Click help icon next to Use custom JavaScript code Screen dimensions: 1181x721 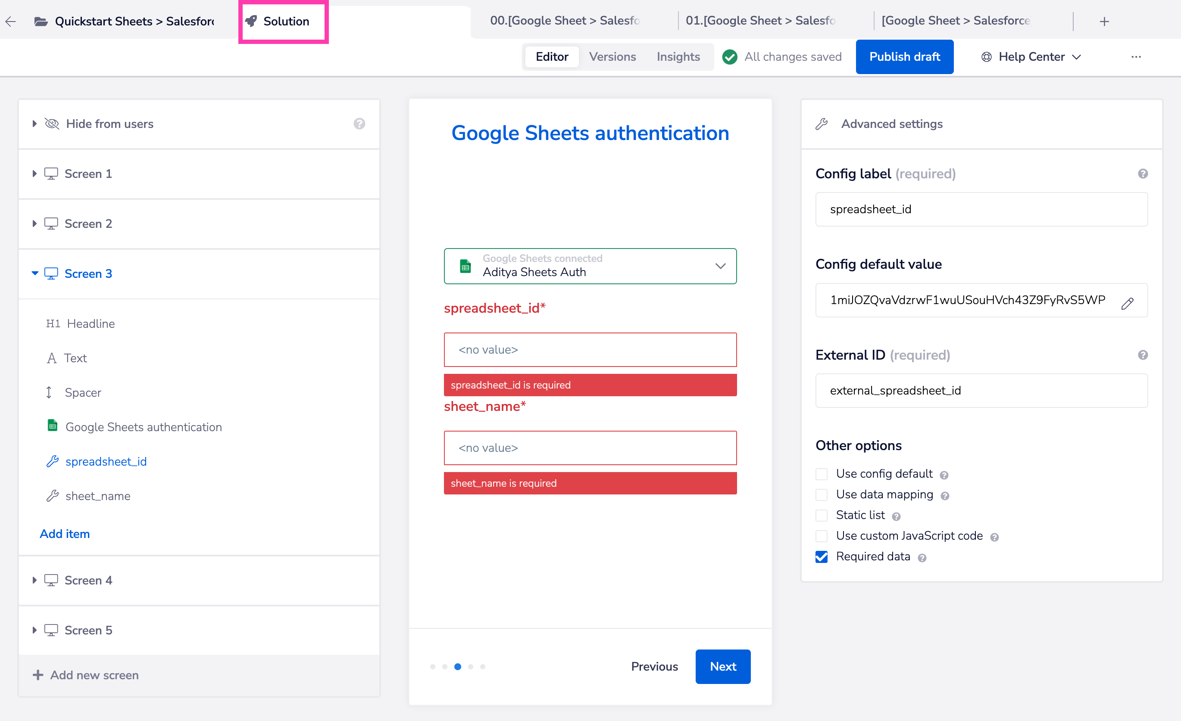pos(994,537)
